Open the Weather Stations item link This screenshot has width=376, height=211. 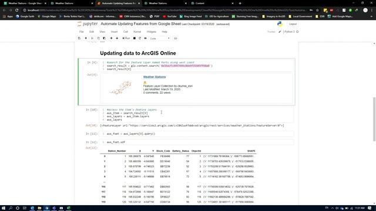coord(155,77)
